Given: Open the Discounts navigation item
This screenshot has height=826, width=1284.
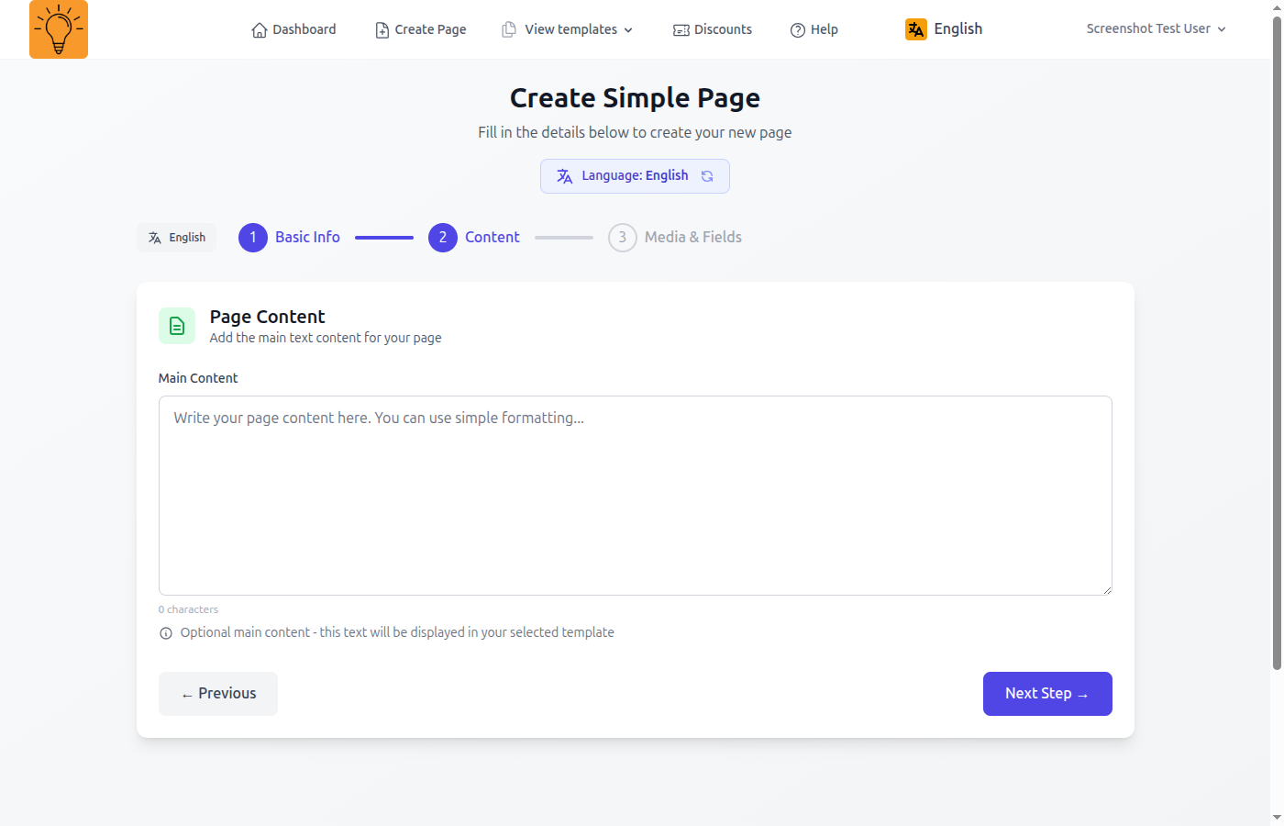Looking at the screenshot, I should point(713,29).
